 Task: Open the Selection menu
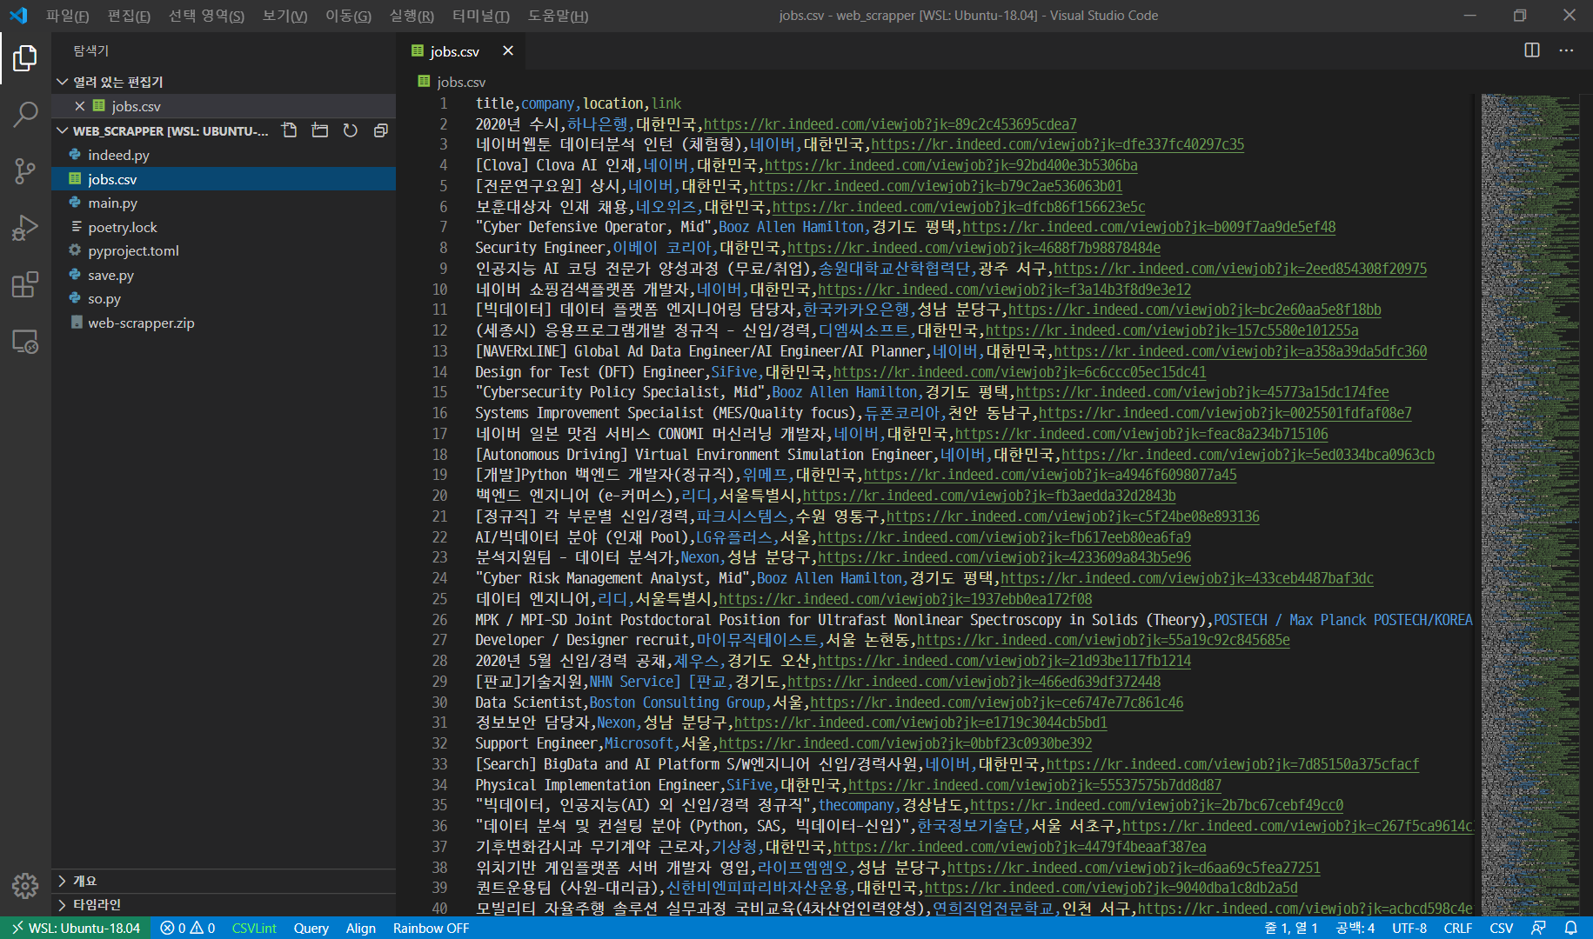point(206,16)
